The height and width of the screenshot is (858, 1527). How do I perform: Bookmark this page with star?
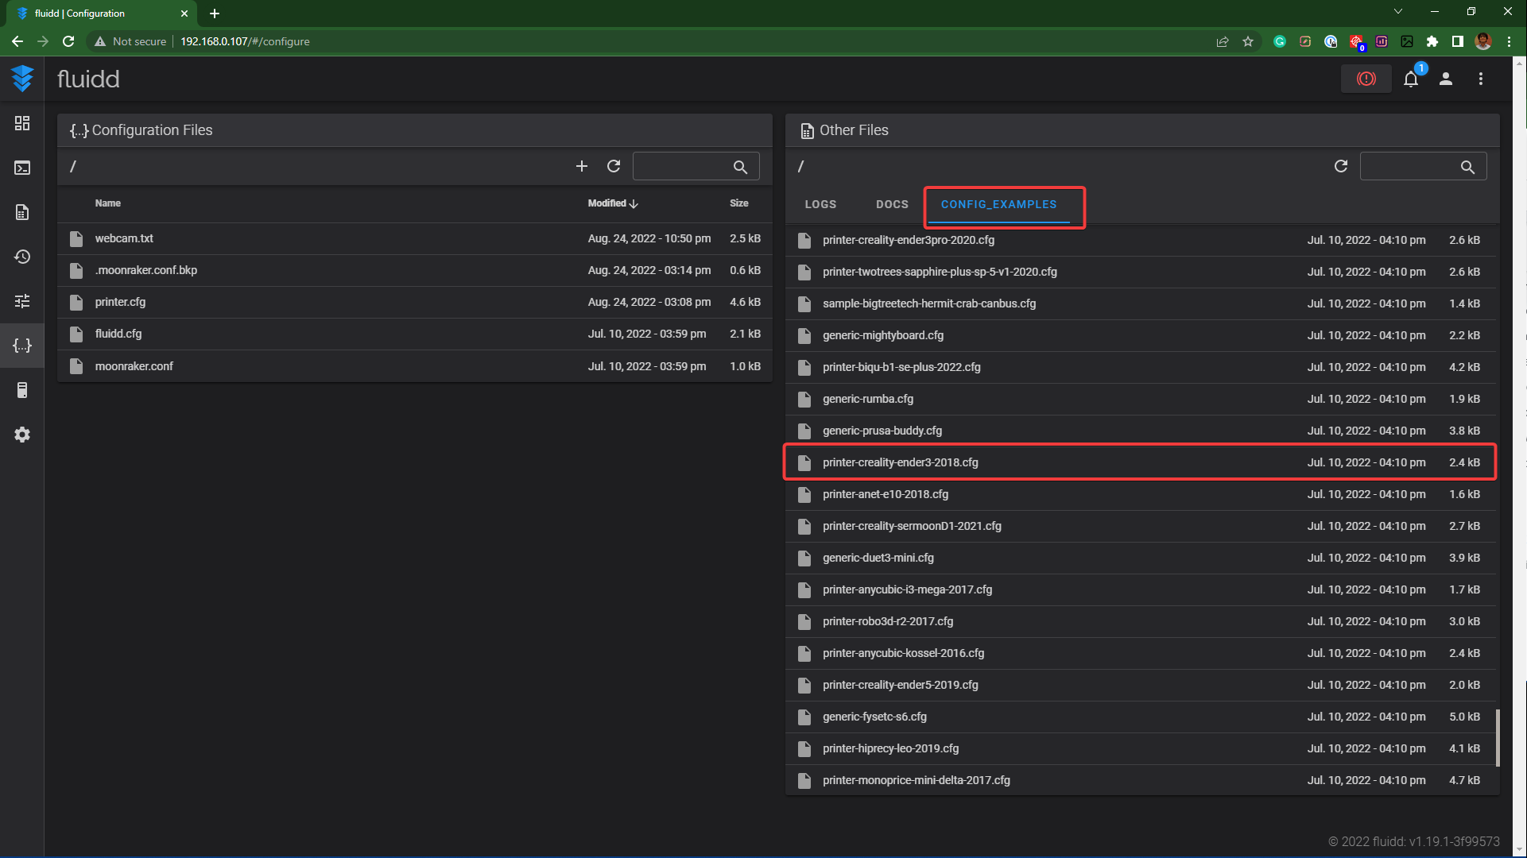[1248, 41]
